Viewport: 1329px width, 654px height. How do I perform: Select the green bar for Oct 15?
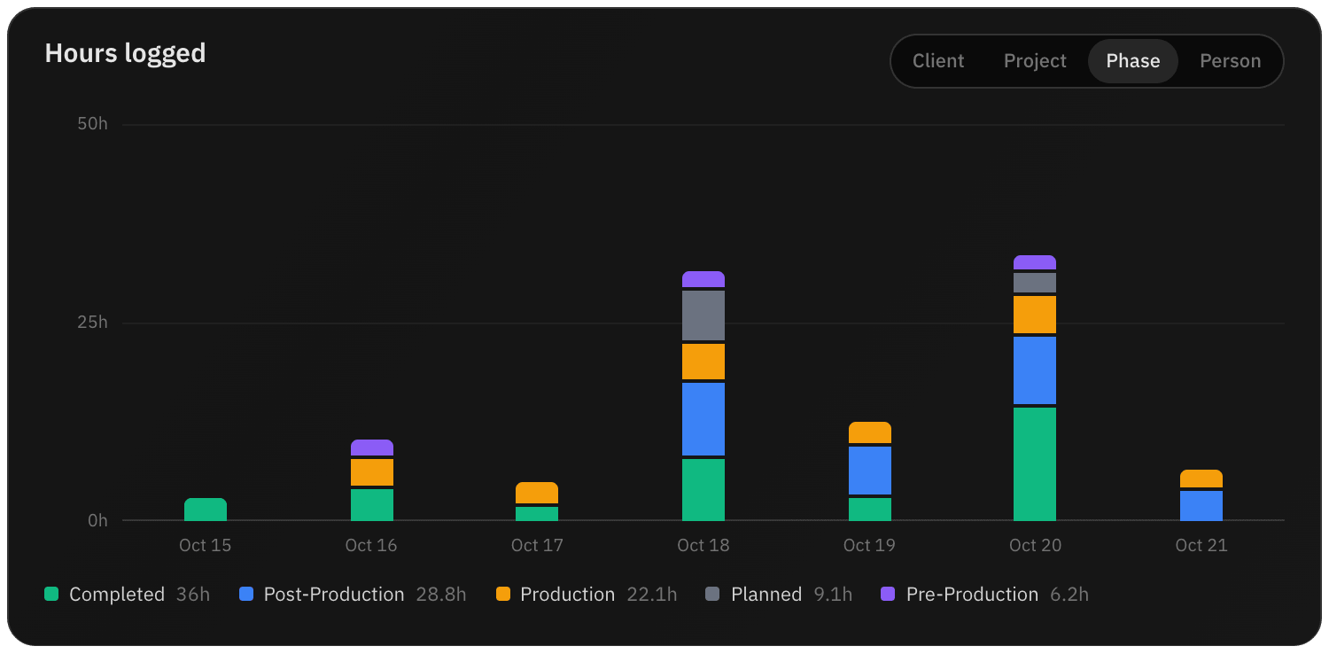pyautogui.click(x=206, y=510)
